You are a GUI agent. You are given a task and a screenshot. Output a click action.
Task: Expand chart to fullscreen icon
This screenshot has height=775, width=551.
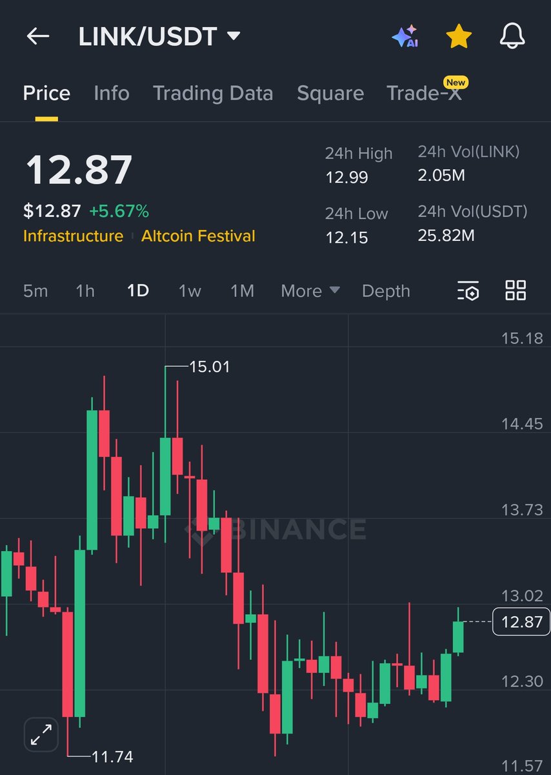41,734
